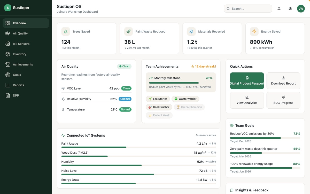The width and height of the screenshot is (310, 194).
Task: Click the "12 day streak!" text
Action: (205, 66)
